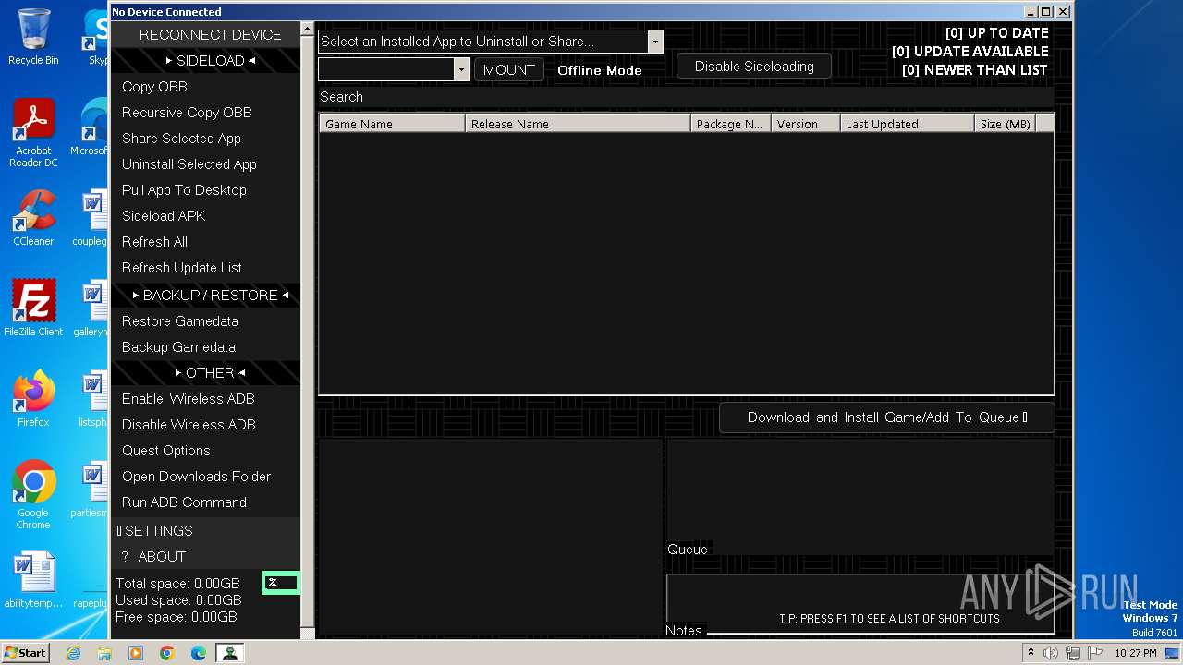Launch FileZilla Client desktop icon
Viewport: 1183px width, 665px height.
point(33,308)
